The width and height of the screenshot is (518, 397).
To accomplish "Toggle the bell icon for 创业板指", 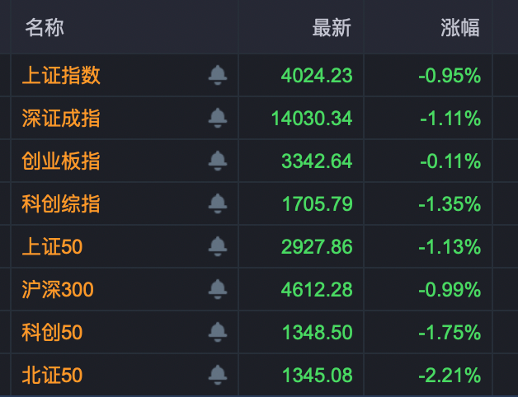I will tap(218, 161).
